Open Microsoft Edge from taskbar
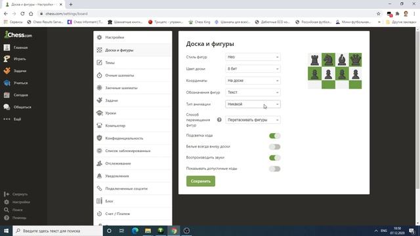 [135, 231]
